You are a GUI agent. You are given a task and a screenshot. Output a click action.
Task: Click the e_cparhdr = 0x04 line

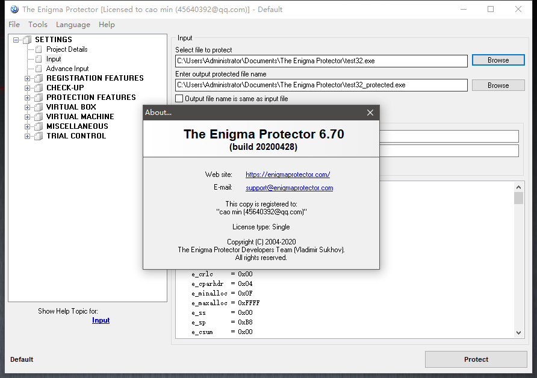[x=222, y=284]
